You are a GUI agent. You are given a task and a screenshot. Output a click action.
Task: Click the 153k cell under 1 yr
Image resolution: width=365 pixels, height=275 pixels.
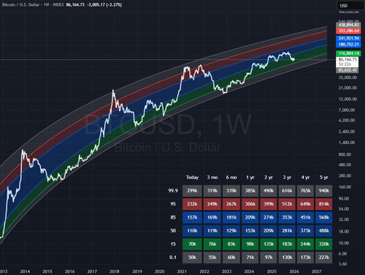click(x=250, y=230)
